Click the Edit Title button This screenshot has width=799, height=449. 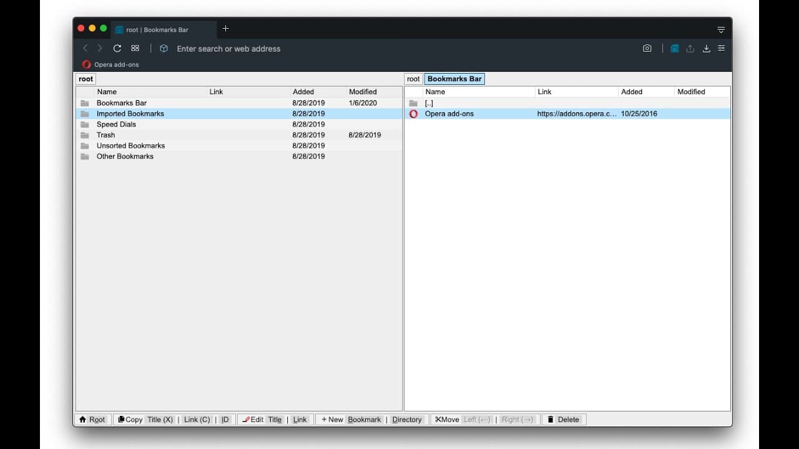(x=275, y=419)
